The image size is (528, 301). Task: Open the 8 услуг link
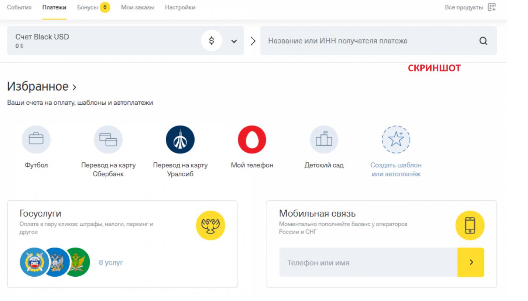pyautogui.click(x=111, y=263)
